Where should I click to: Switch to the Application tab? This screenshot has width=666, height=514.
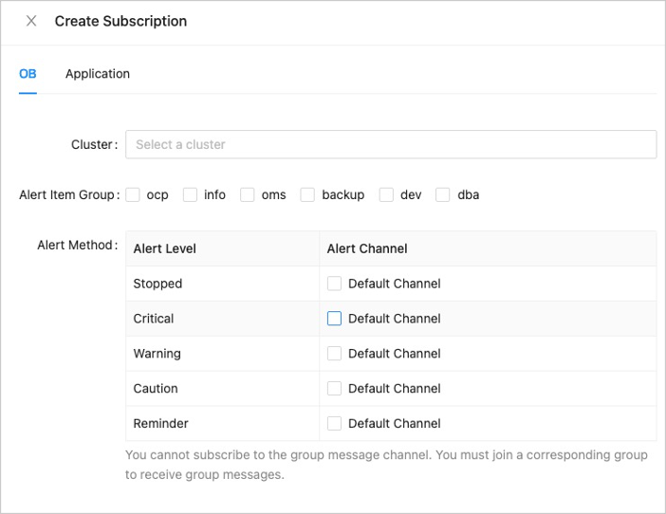click(x=98, y=74)
